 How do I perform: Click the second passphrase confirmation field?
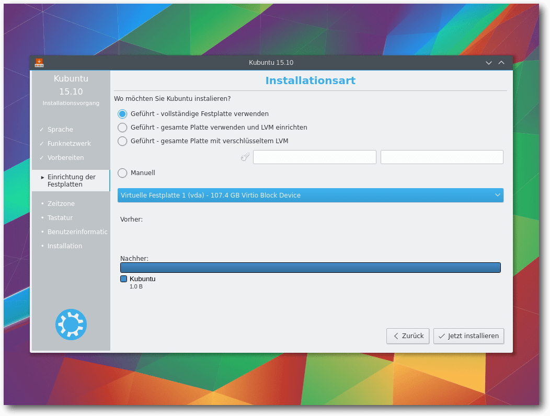pyautogui.click(x=442, y=157)
